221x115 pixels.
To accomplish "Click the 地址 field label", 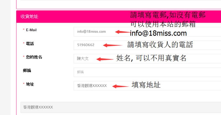I will (30, 84).
